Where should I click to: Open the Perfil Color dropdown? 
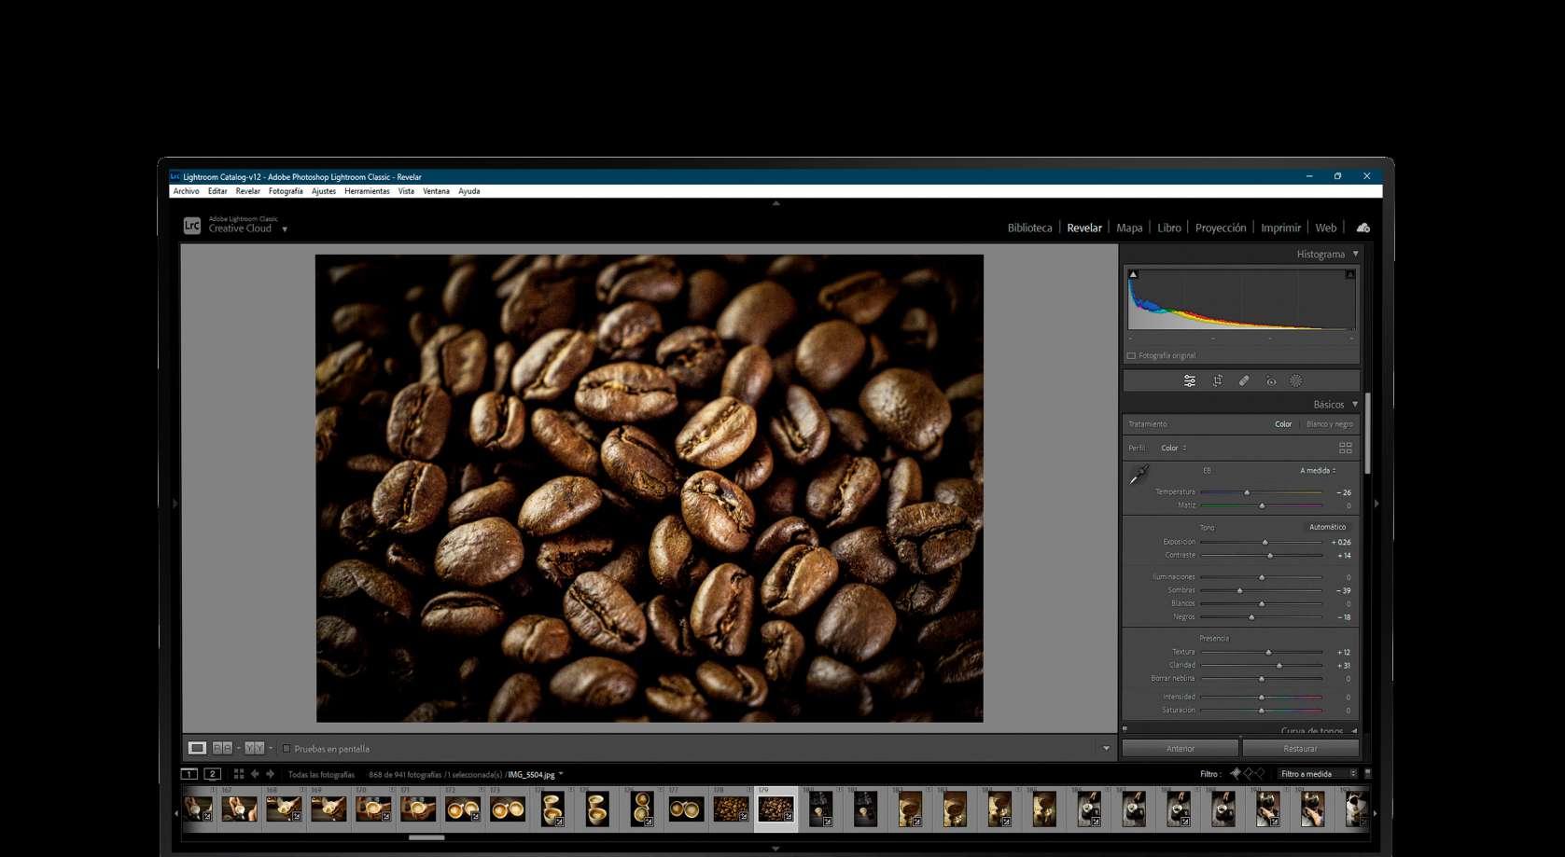pos(1174,449)
